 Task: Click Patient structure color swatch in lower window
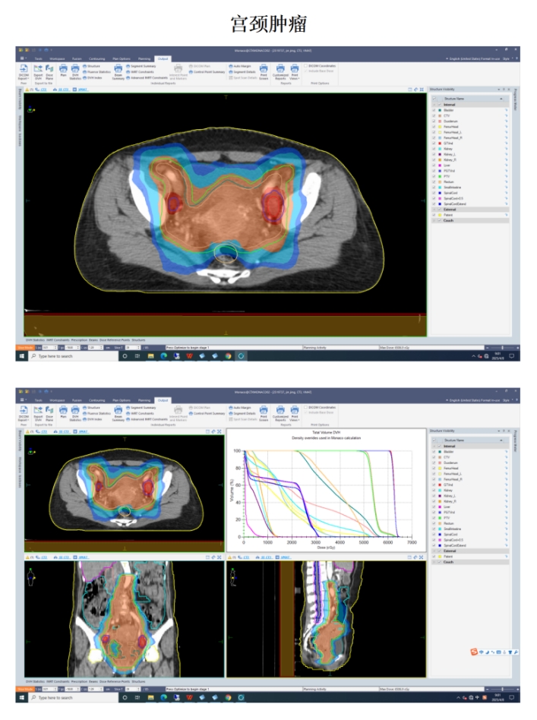pyautogui.click(x=439, y=557)
